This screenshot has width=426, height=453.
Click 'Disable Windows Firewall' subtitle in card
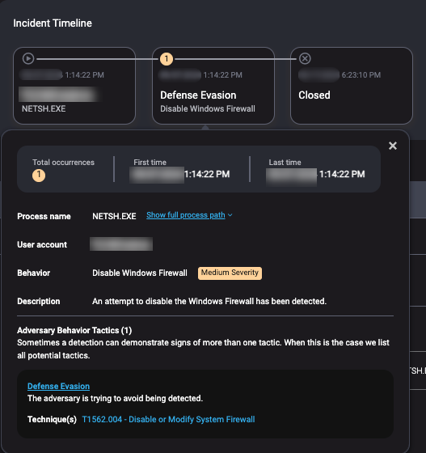coord(208,109)
